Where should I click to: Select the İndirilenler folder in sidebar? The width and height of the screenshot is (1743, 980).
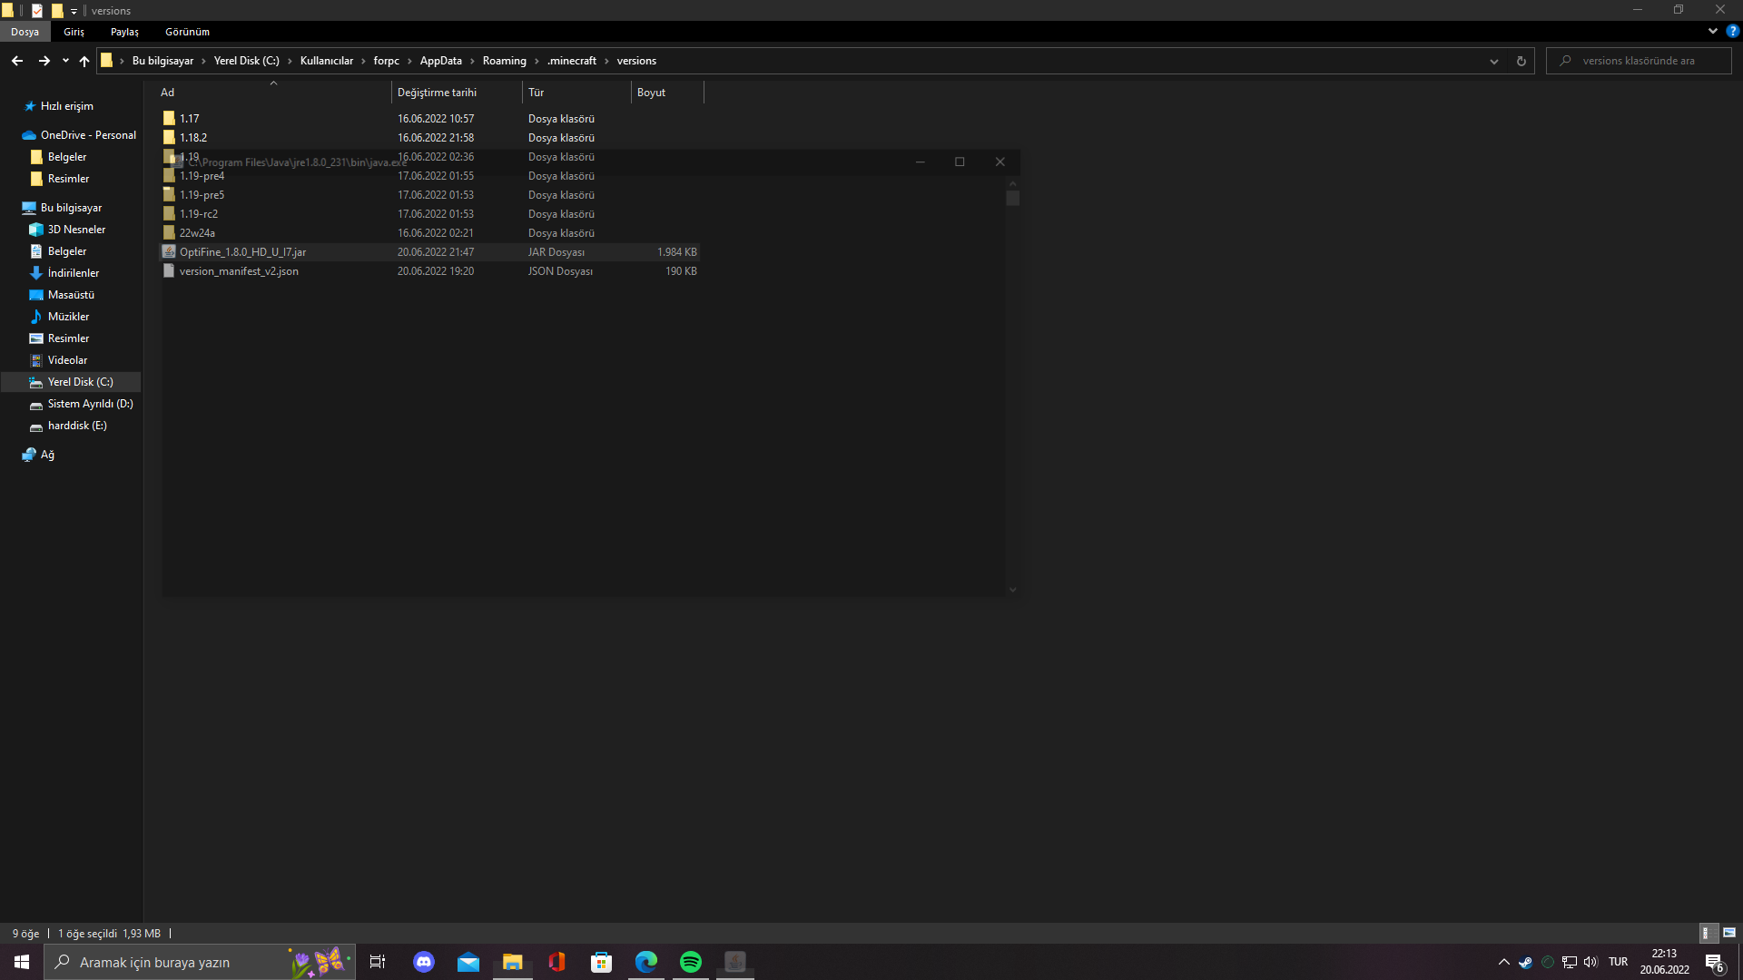(x=73, y=273)
